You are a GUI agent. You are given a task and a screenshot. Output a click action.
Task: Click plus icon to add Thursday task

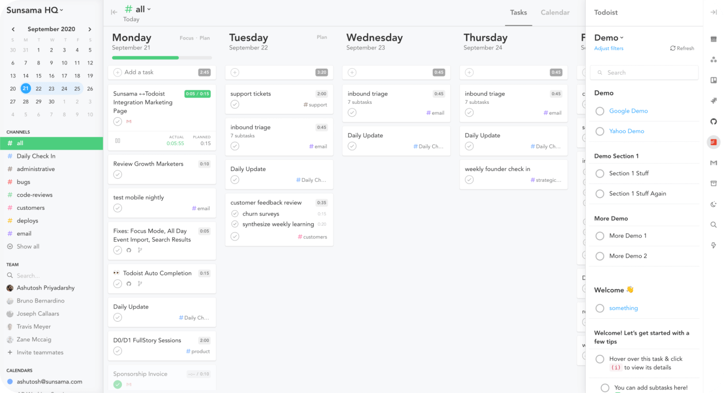pos(469,72)
